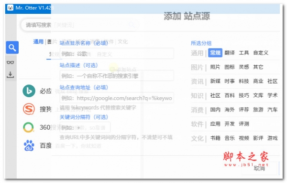Select the 翻译 group option
The height and width of the screenshot is (183, 287).
230,53
